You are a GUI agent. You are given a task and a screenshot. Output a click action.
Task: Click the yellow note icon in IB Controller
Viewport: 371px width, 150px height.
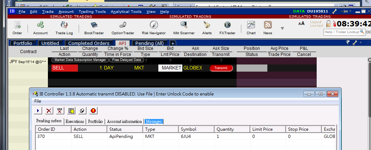(x=71, y=110)
